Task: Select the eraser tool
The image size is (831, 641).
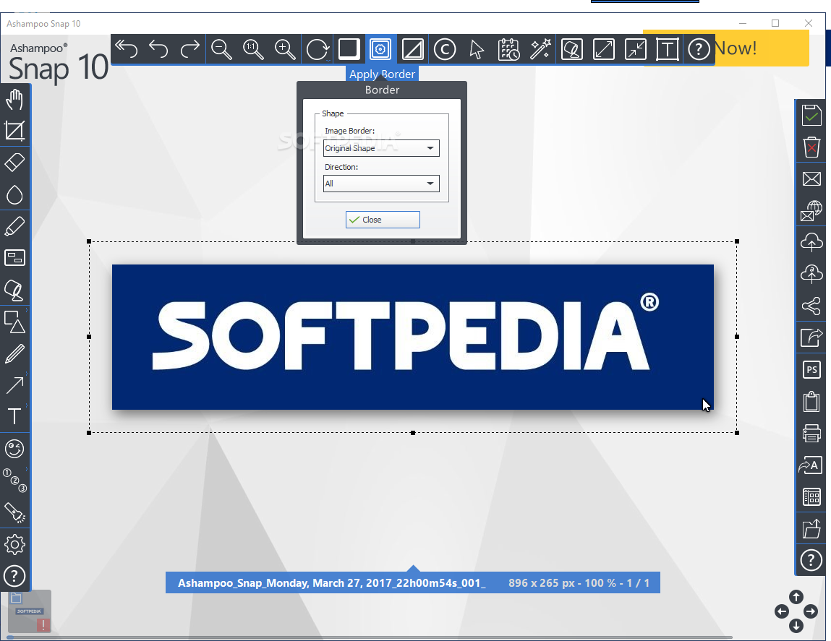Action: [x=15, y=163]
